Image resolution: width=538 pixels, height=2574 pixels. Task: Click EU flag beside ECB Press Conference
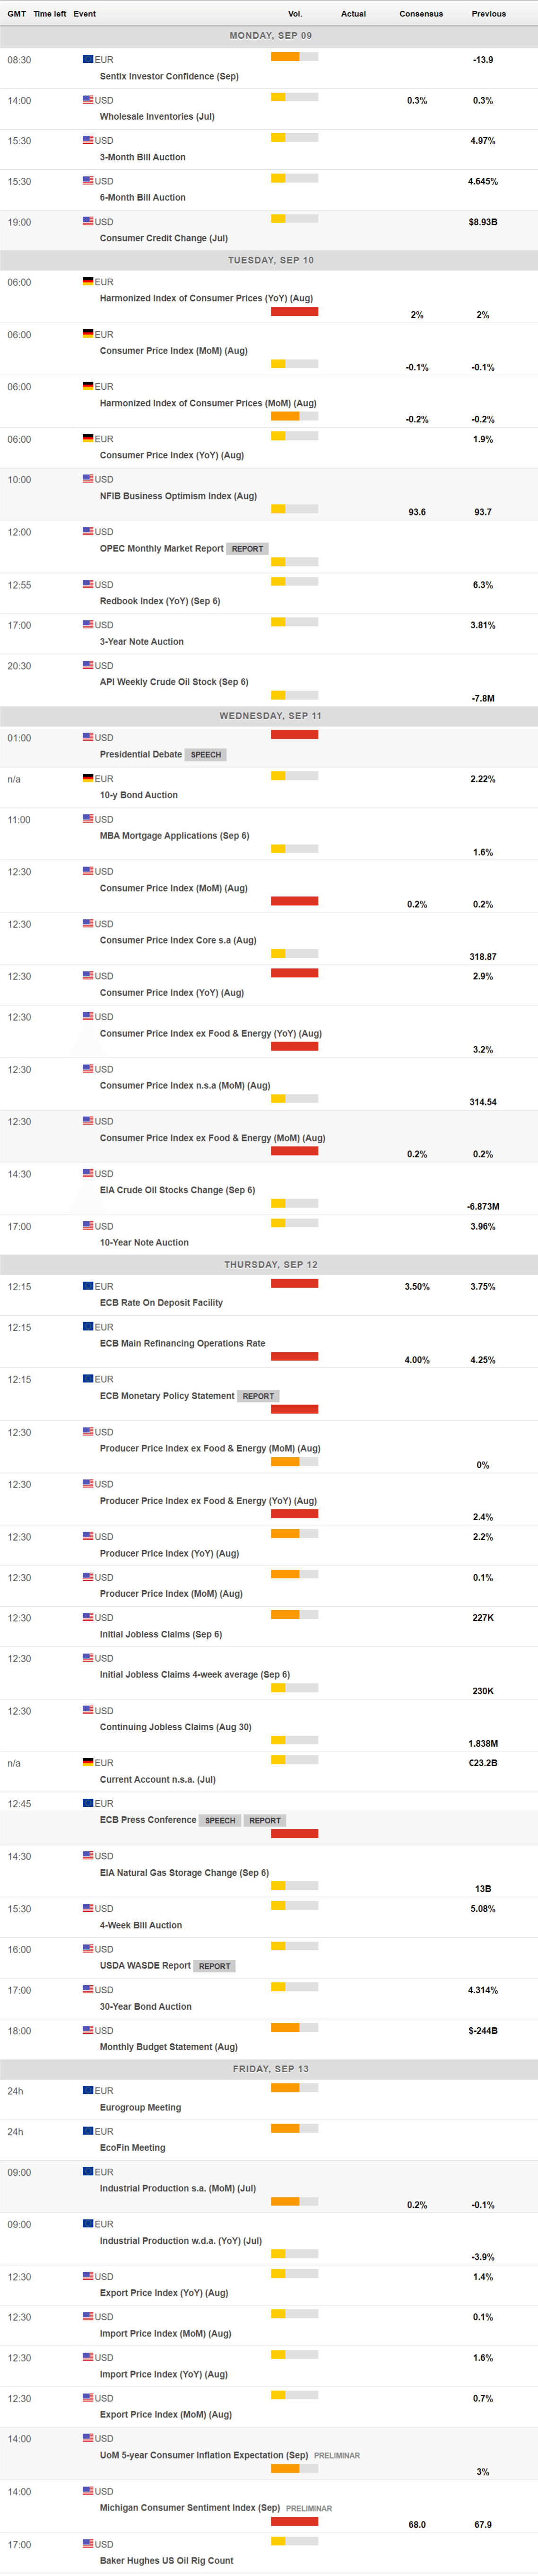[x=88, y=1804]
